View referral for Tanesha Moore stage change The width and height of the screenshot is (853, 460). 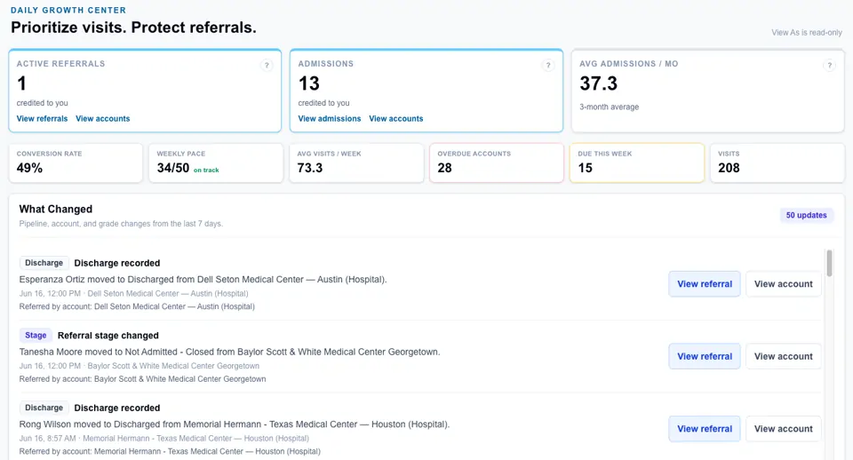pyautogui.click(x=705, y=356)
